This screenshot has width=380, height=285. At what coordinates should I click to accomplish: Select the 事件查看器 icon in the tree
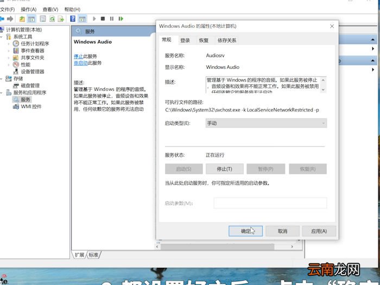coord(16,50)
